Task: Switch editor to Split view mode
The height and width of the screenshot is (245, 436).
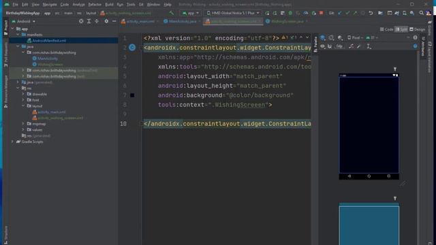Action: pyautogui.click(x=401, y=29)
